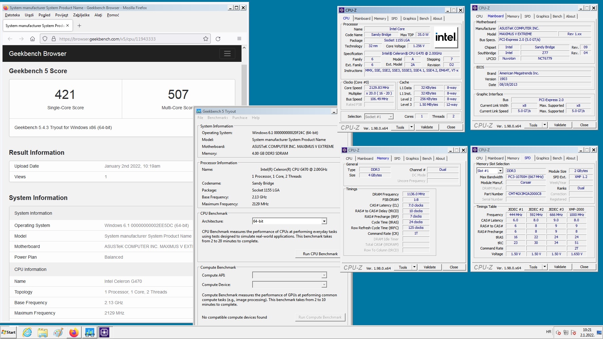
Task: Click Validate in CPU-Z CPU window
Action: click(427, 127)
